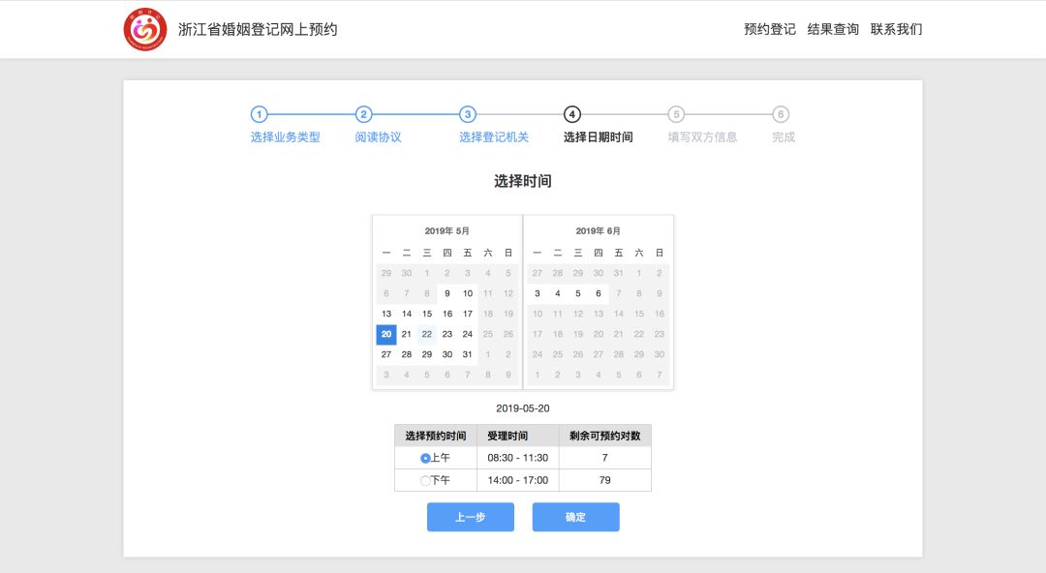This screenshot has height=573, width=1046.
Task: Select May 16 on the May calendar
Action: tap(446, 314)
